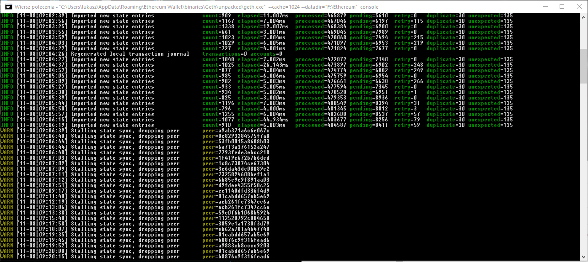Image resolution: width=588 pixels, height=262 pixels.
Task: Click timestamp [11-08|09:02:39]
Action: pos(42,16)
